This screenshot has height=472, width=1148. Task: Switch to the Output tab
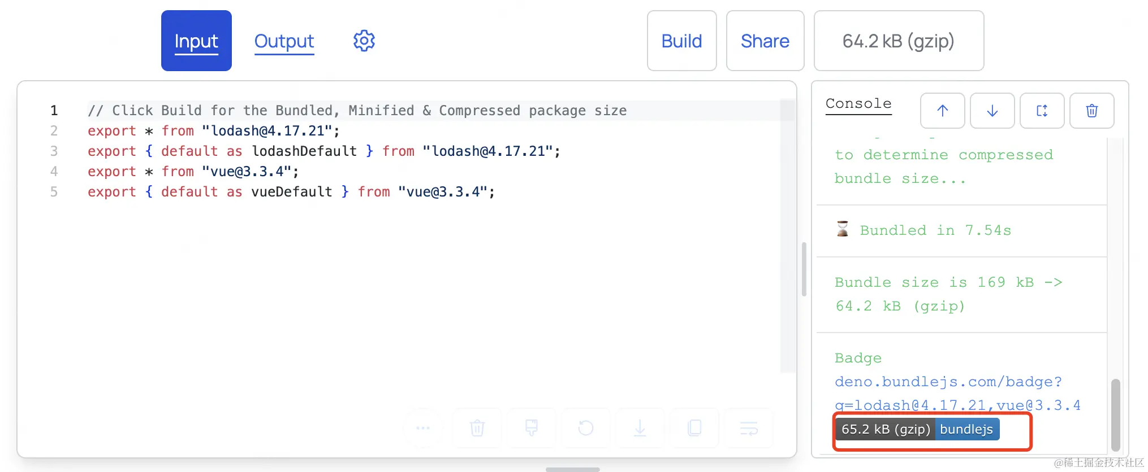coord(284,41)
